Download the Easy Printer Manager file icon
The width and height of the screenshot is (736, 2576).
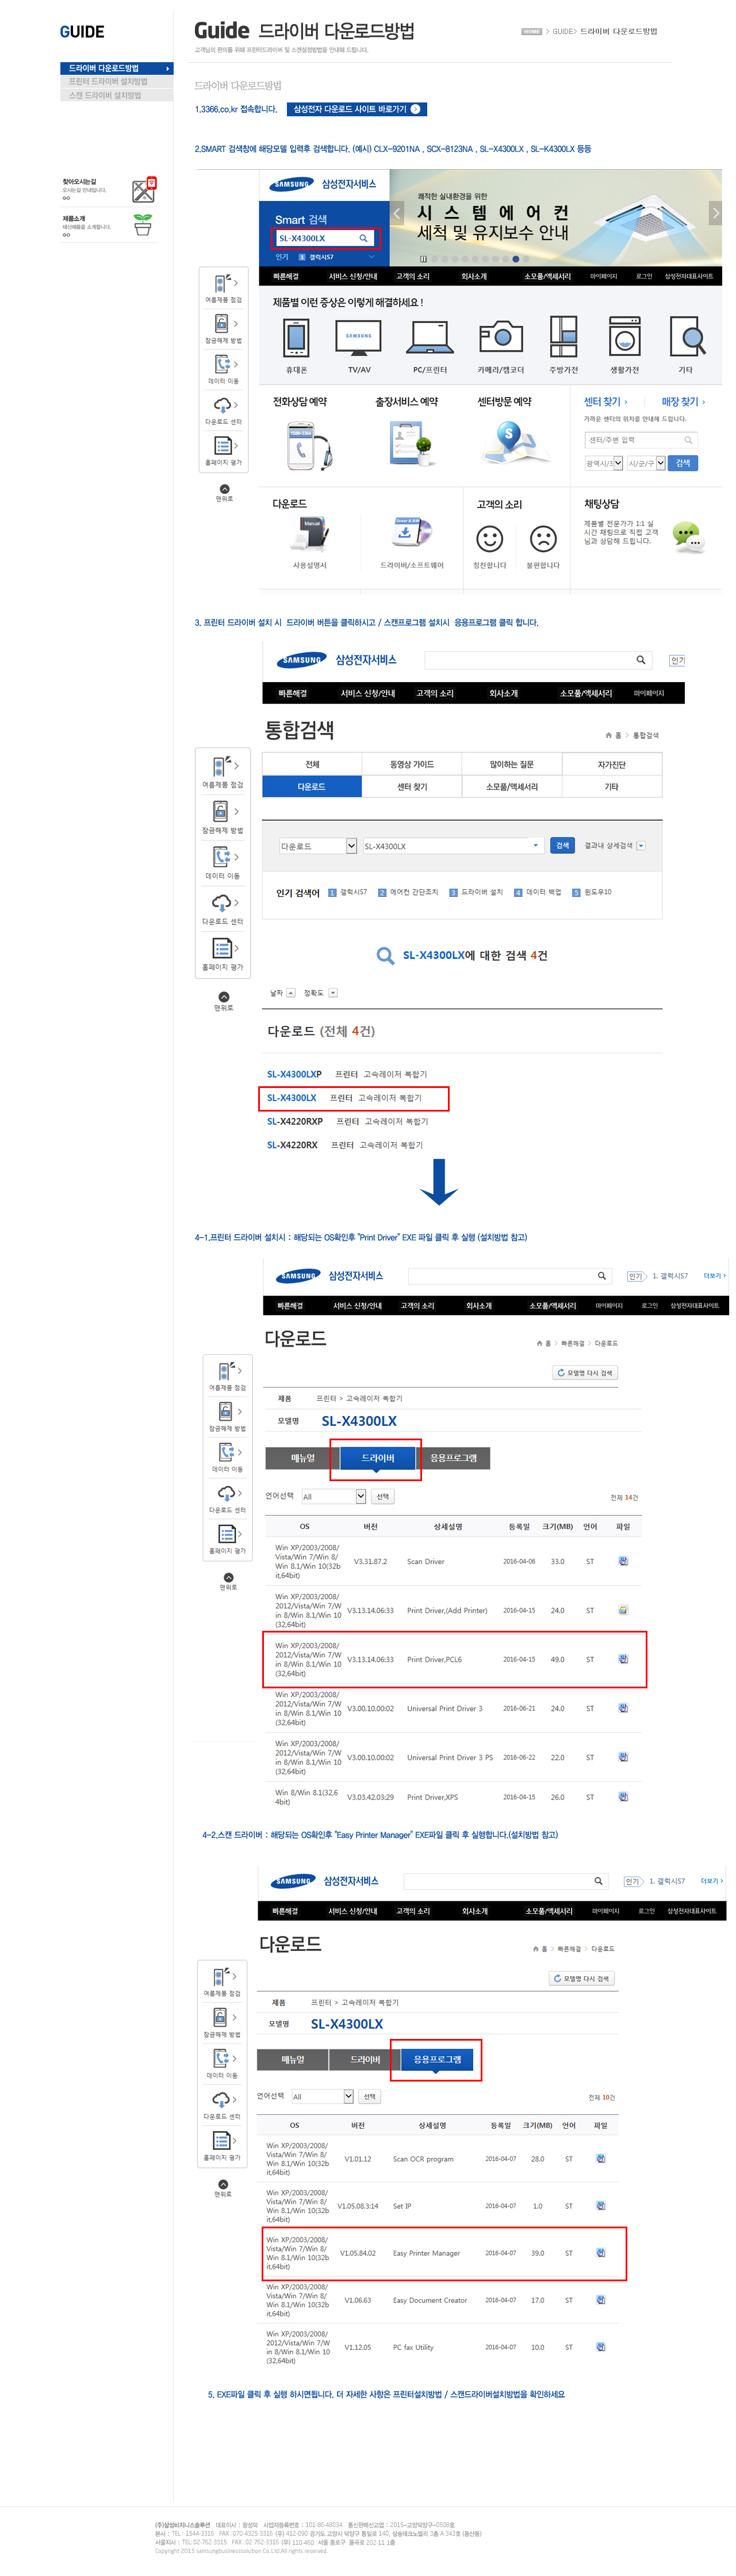tap(601, 2252)
